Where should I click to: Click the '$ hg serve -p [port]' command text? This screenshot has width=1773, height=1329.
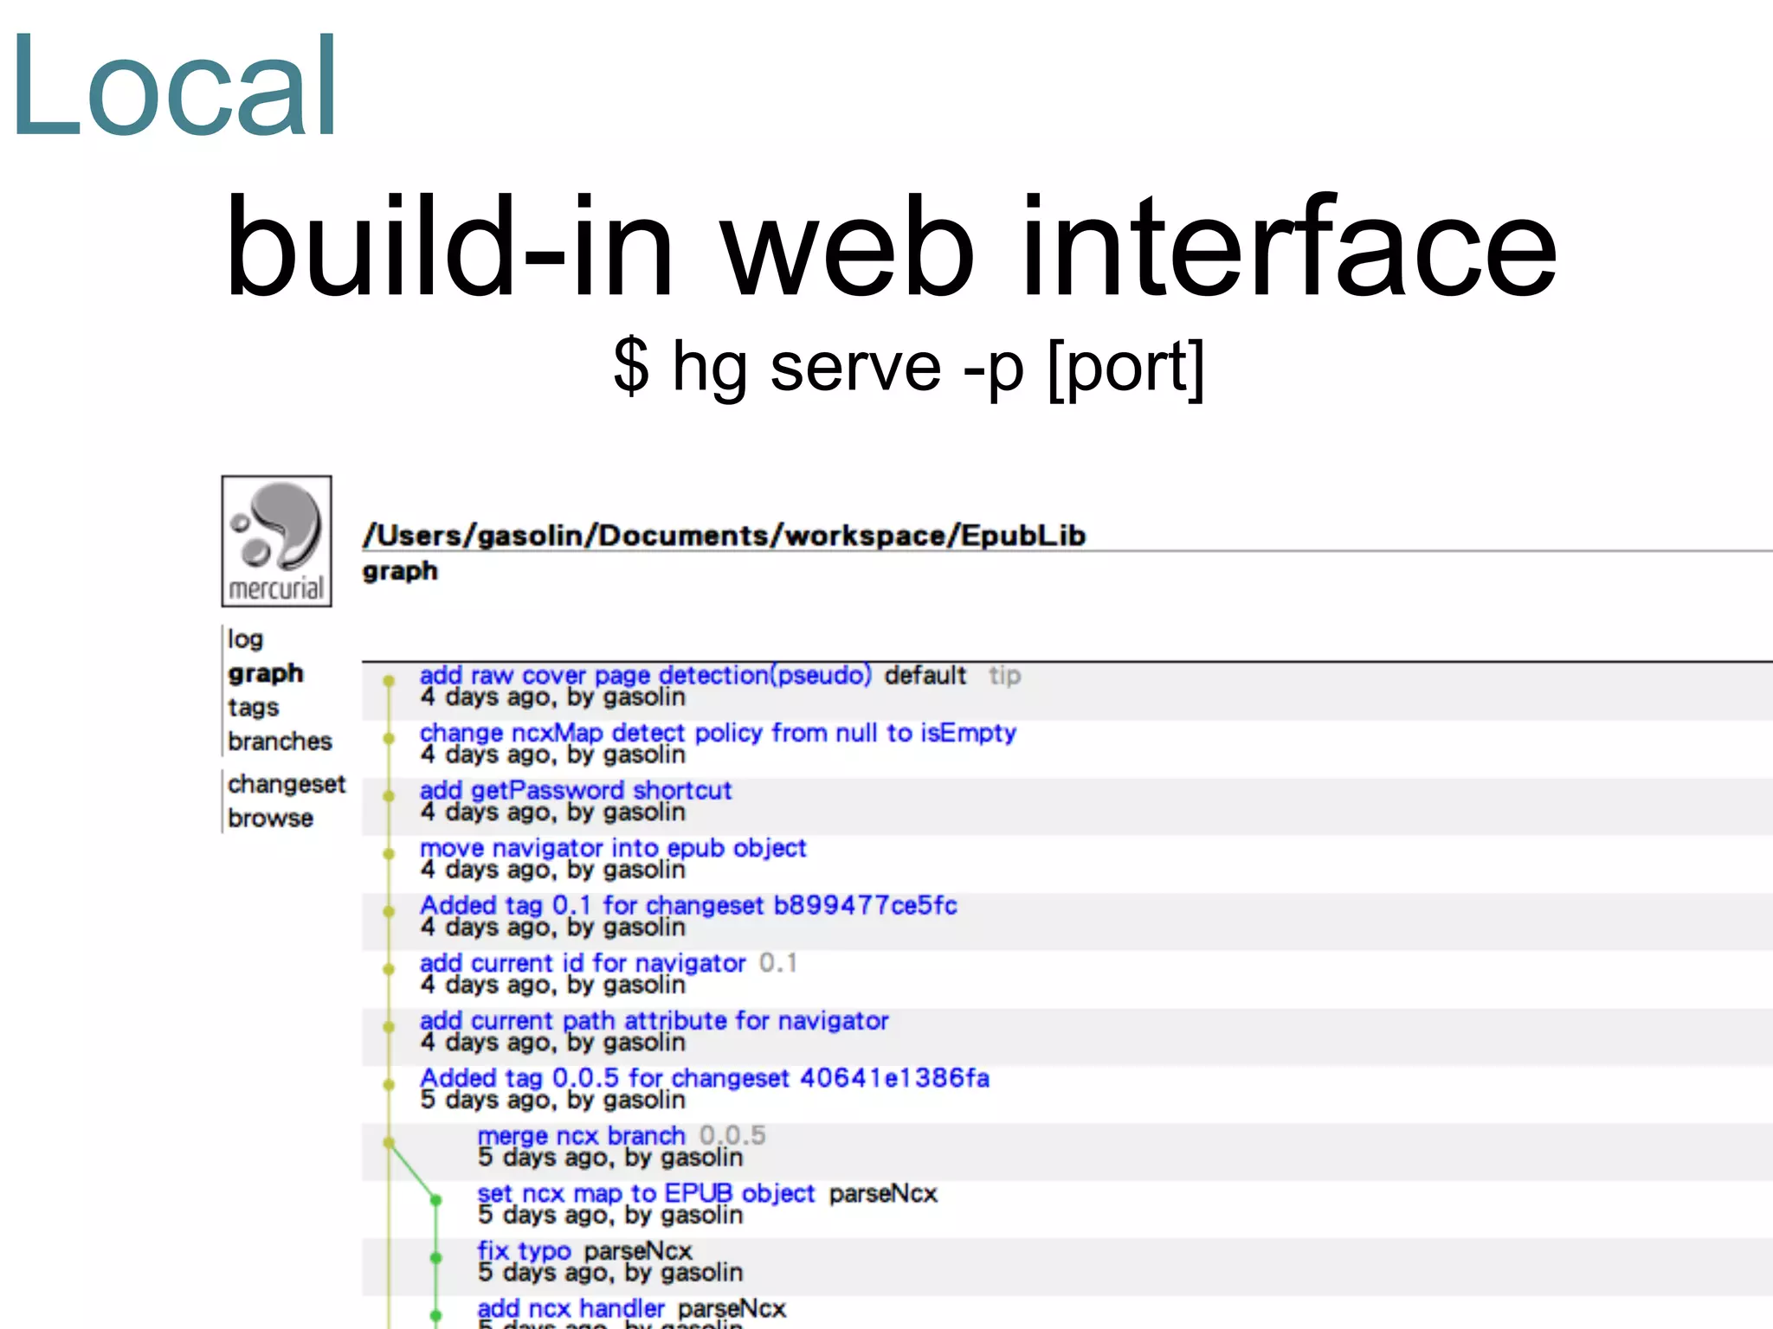tap(909, 367)
